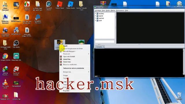Select the Aurora Products Crack folder
Viewport: 185px width, 104px height.
pyautogui.click(x=82, y=6)
